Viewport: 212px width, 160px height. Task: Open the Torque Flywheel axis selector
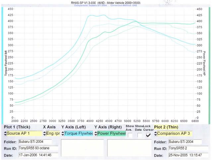[x=79, y=133]
